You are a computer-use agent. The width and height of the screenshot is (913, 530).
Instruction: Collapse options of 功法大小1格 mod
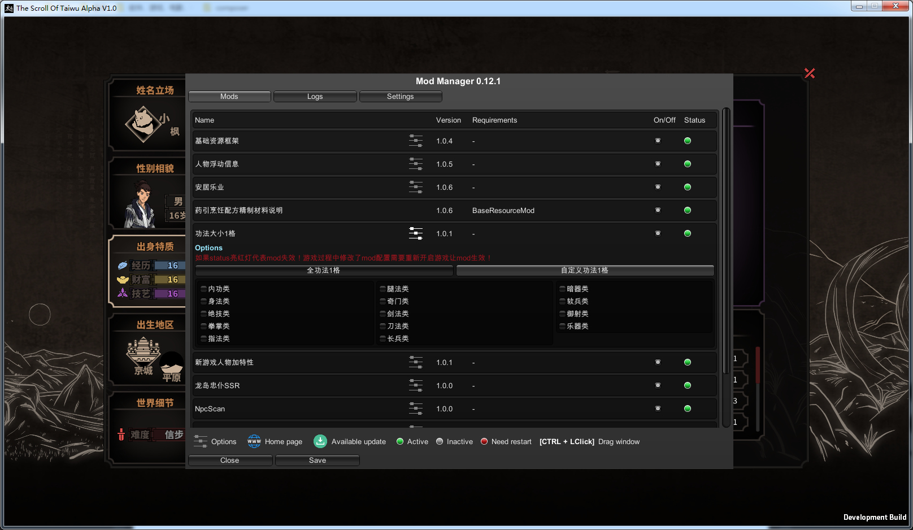[416, 233]
